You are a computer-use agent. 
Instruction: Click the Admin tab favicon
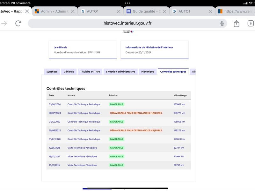click(37, 11)
